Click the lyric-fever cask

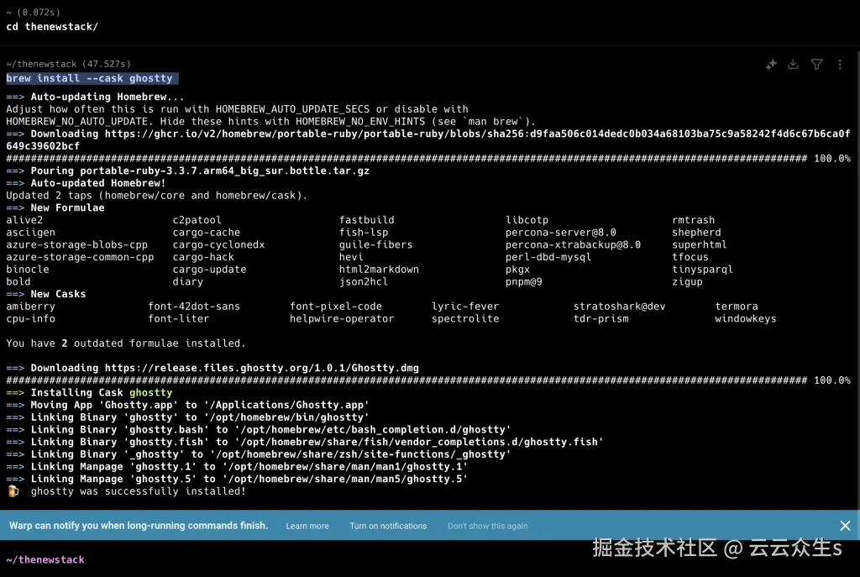coord(465,307)
